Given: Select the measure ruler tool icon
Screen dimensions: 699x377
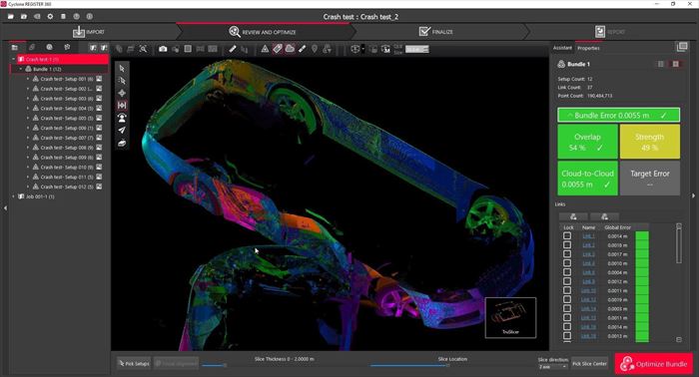Looking at the screenshot, I should (x=233, y=49).
